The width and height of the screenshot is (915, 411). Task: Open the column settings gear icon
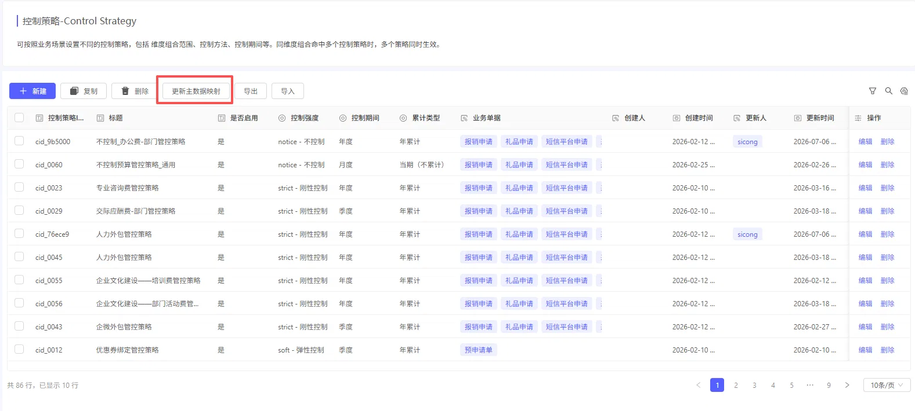[x=904, y=91]
